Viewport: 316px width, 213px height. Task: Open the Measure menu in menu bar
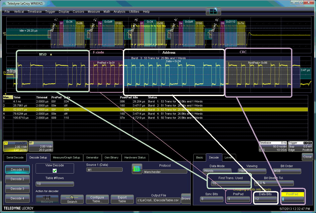point(94,12)
